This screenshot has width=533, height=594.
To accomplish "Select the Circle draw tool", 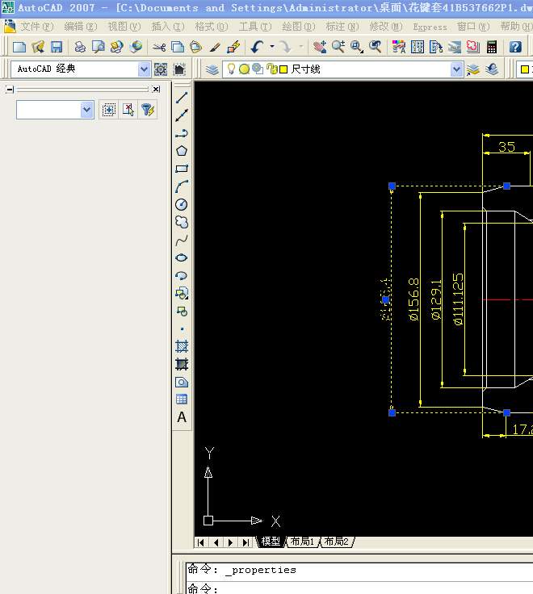I will 182,204.
